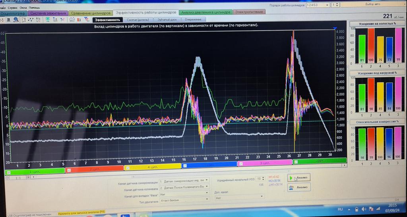Open the Помощь menu

pos(34,8)
